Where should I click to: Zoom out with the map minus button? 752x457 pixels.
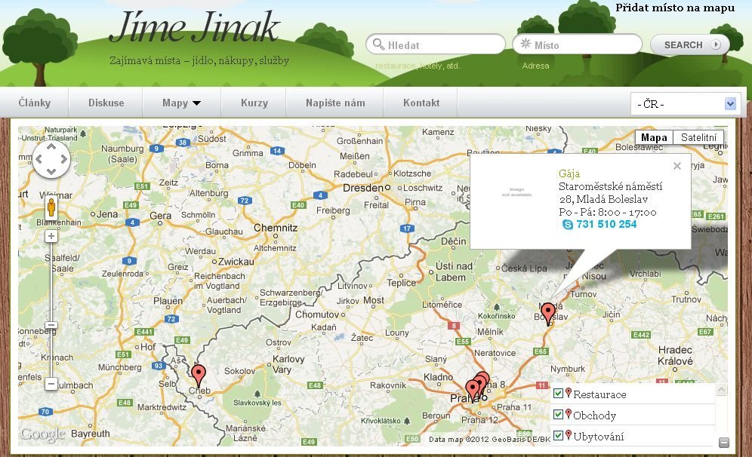coord(51,384)
